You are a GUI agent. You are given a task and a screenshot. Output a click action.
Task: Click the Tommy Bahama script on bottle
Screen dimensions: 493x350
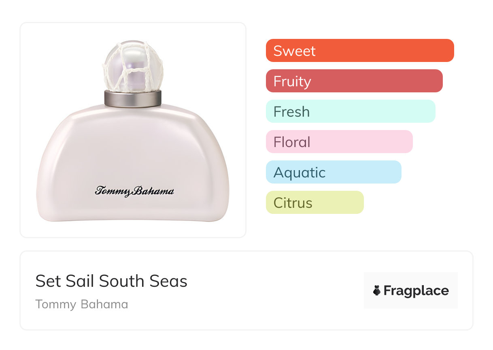click(x=134, y=191)
